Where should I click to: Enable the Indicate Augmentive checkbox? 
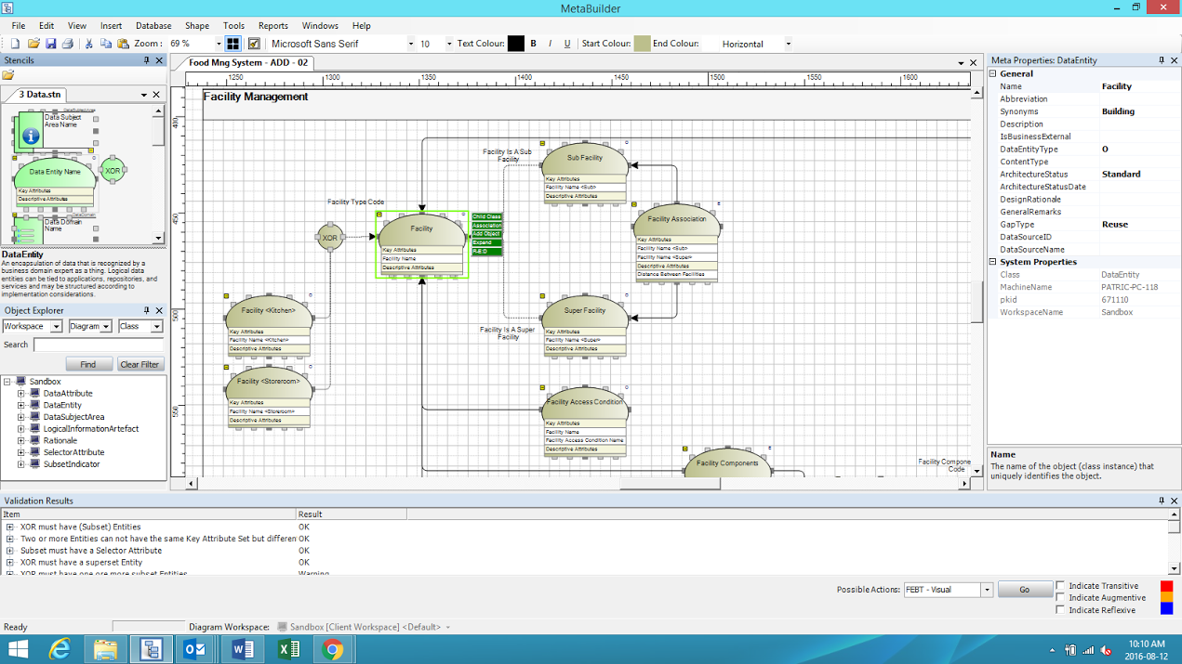coord(1060,598)
